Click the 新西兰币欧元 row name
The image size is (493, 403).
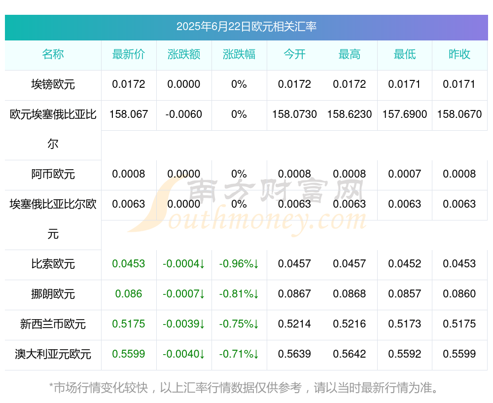[x=53, y=324]
